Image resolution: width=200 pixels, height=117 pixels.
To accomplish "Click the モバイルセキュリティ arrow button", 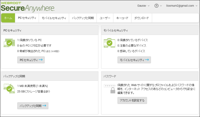I will tap(134, 60).
